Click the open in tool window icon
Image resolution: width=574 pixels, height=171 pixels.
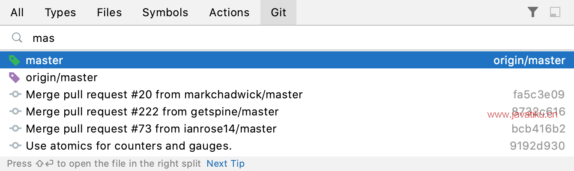pyautogui.click(x=555, y=12)
